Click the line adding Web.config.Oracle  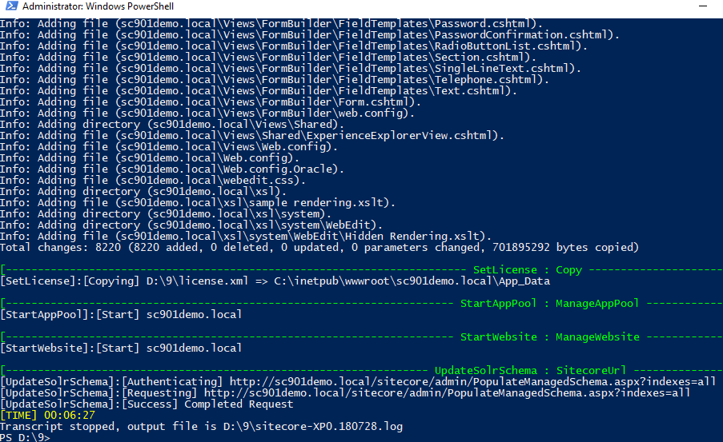(x=172, y=169)
